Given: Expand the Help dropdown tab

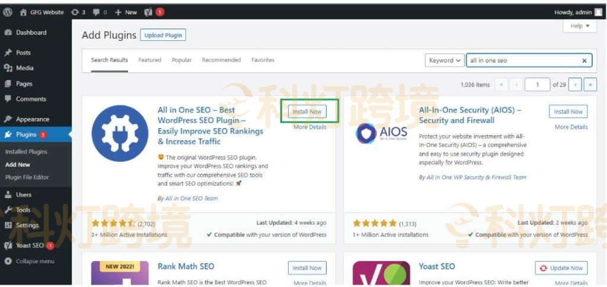Looking at the screenshot, I should [x=580, y=26].
